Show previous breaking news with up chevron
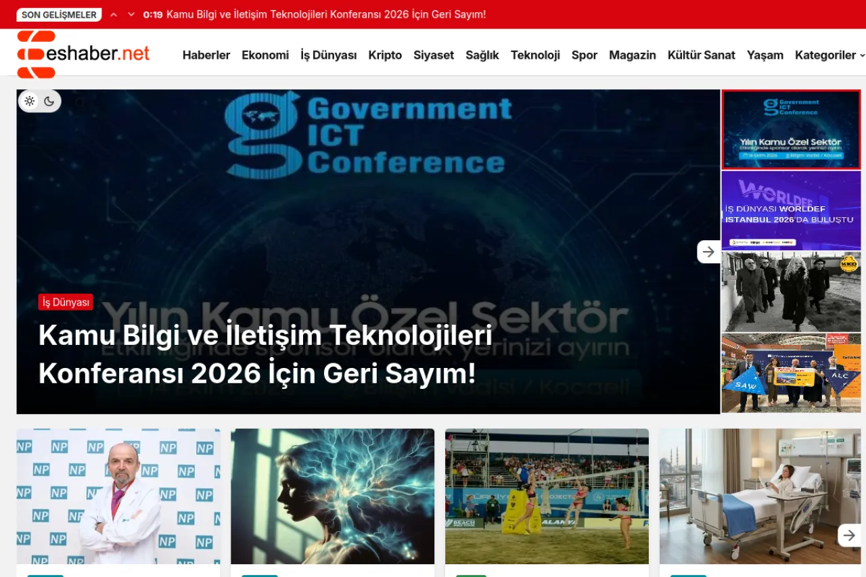This screenshot has height=577, width=866. 114,14
